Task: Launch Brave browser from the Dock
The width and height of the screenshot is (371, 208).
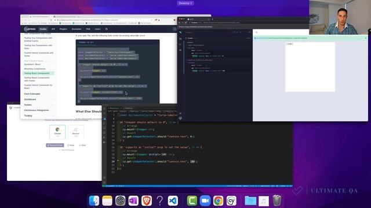Action: [x=147, y=200]
